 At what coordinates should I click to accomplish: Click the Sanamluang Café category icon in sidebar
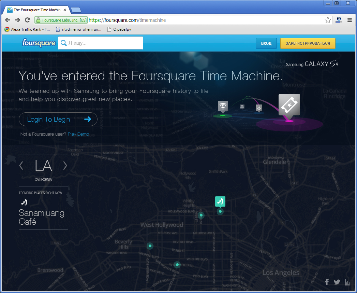click(24, 202)
